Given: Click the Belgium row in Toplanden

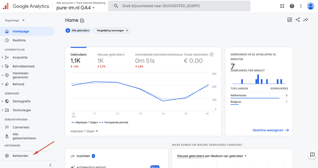Looking at the screenshot, I should [259, 102].
